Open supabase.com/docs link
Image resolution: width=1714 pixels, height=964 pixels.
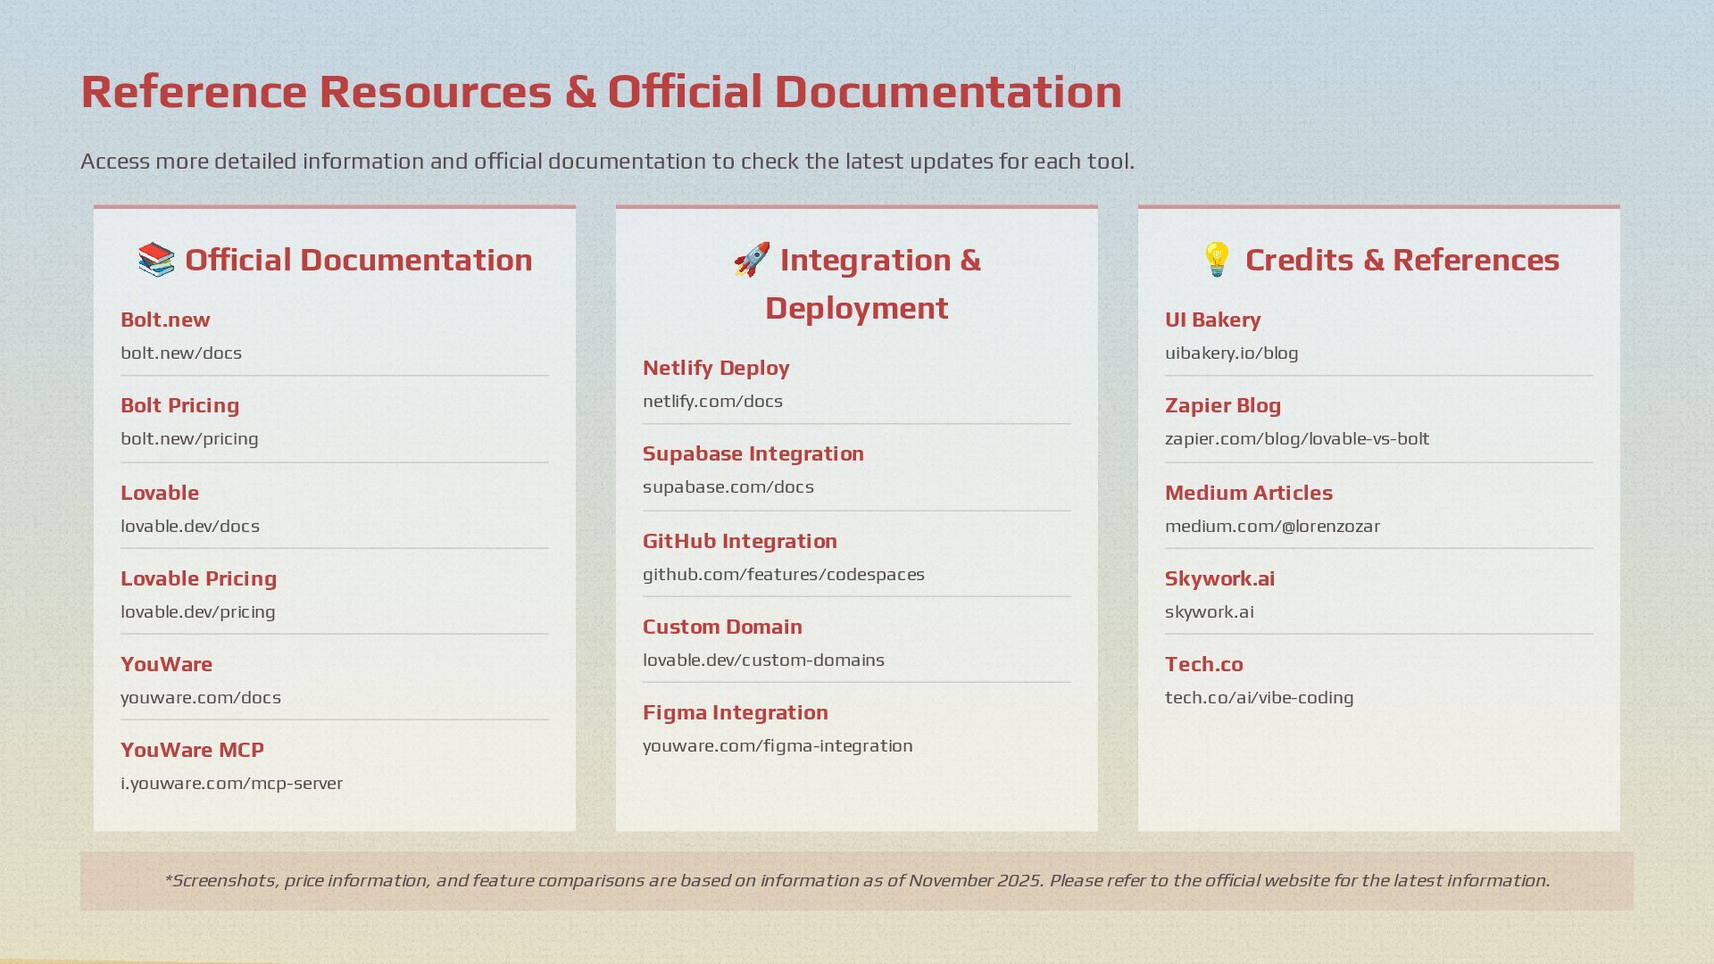click(x=728, y=487)
